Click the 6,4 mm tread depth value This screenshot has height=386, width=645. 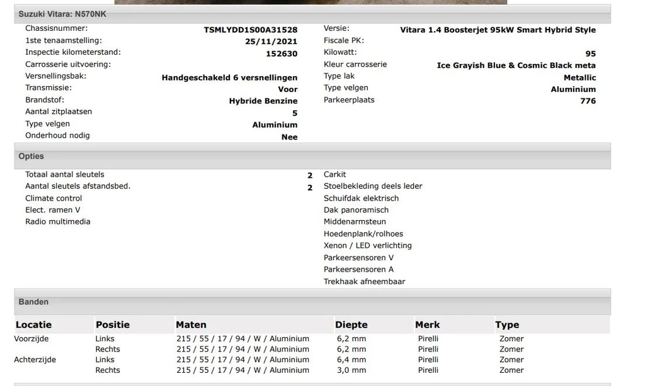click(351, 360)
